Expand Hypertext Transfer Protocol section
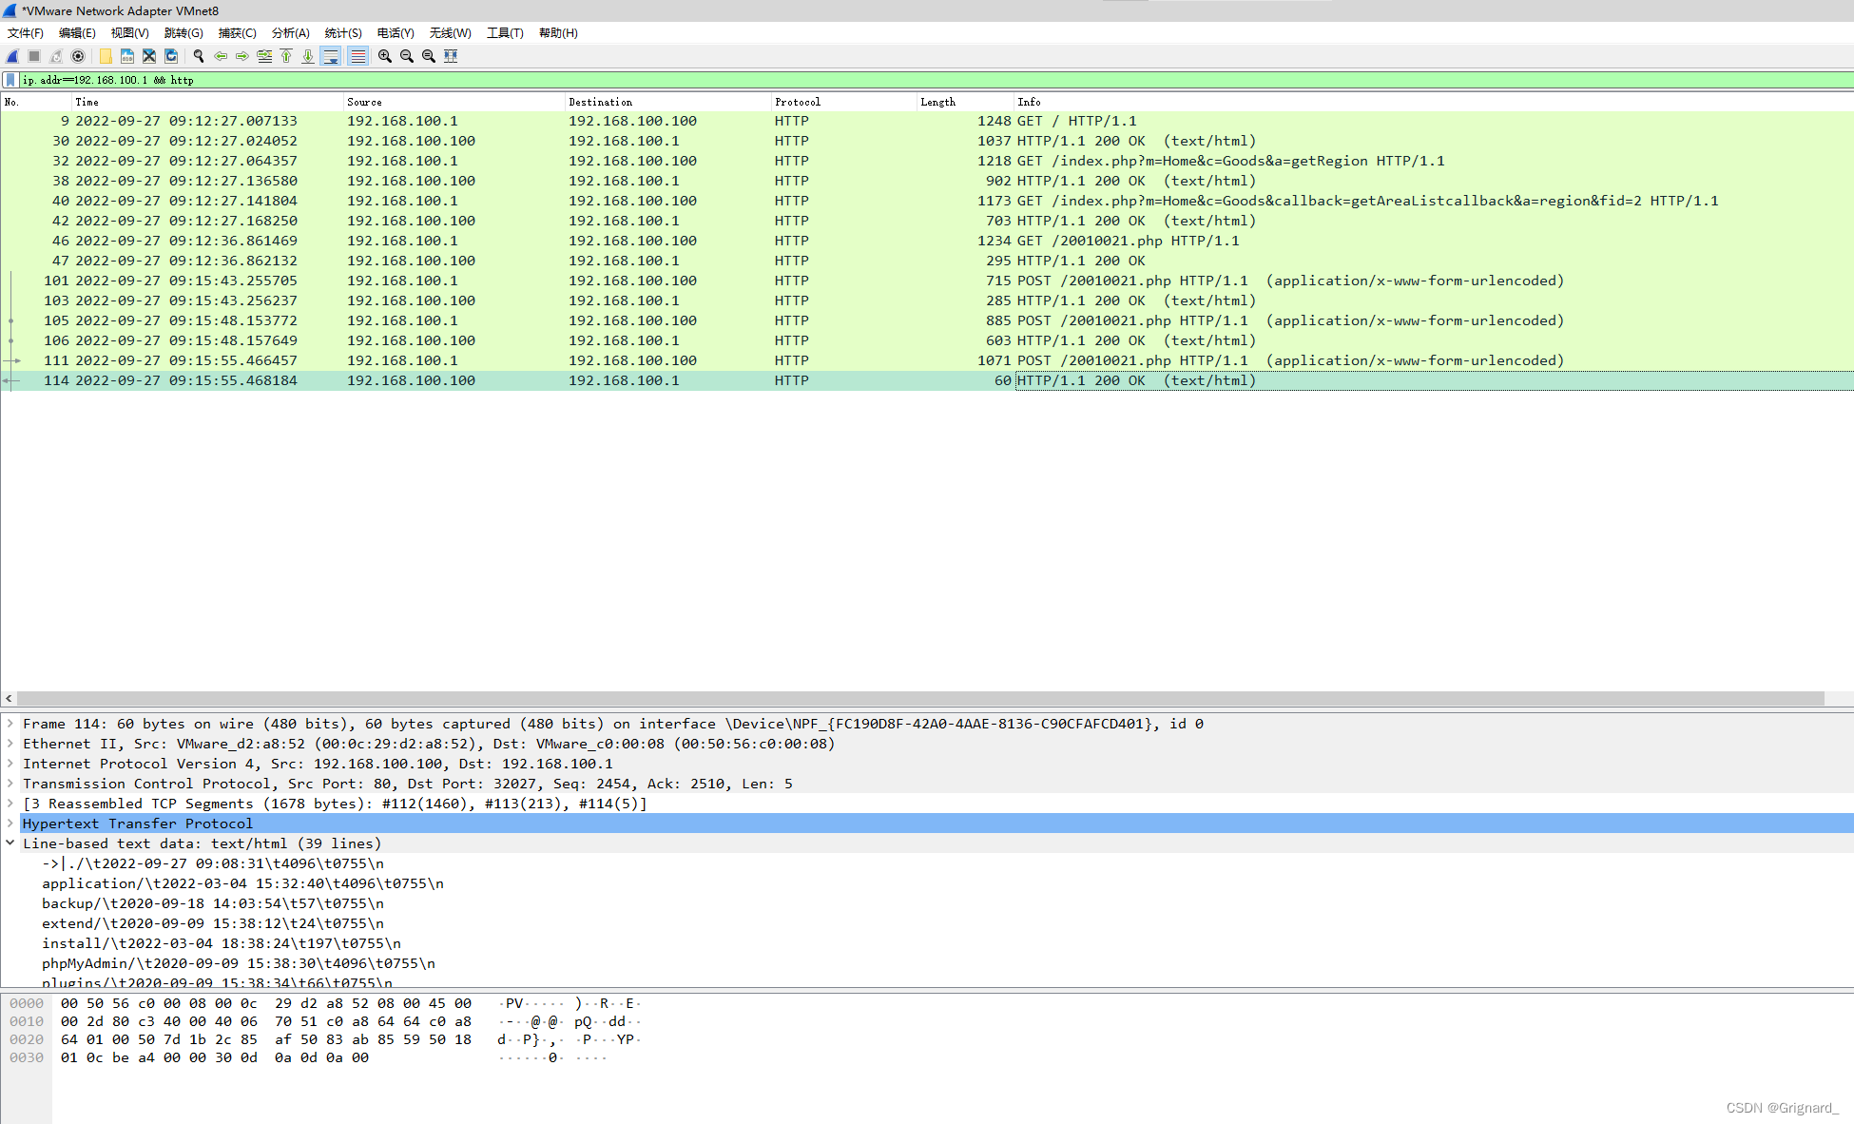Viewport: 1854px width, 1124px height. point(10,824)
